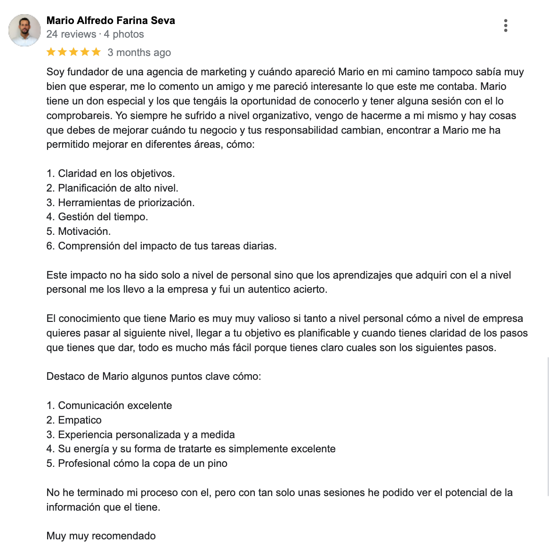Click the line 'Profesional cómo la copa de un pino'
The height and width of the screenshot is (545, 549).
[137, 464]
